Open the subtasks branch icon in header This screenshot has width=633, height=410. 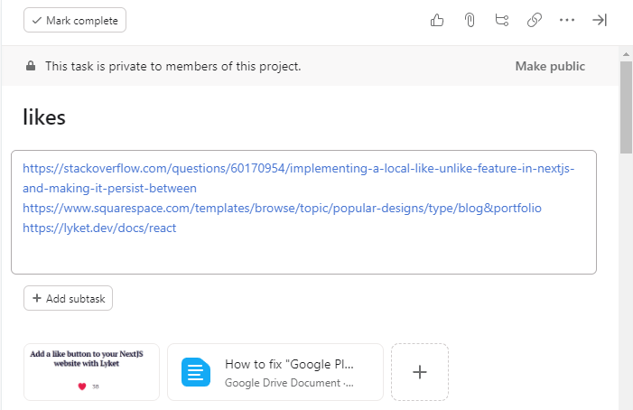point(502,20)
